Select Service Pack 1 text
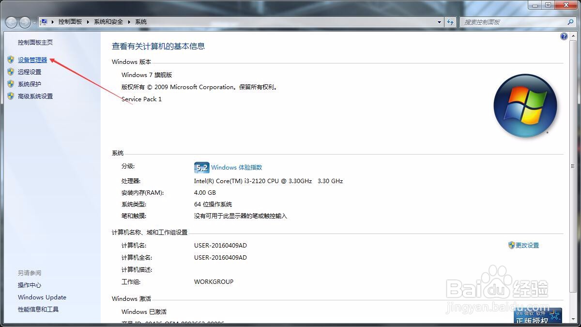The width and height of the screenshot is (581, 327). (141, 99)
